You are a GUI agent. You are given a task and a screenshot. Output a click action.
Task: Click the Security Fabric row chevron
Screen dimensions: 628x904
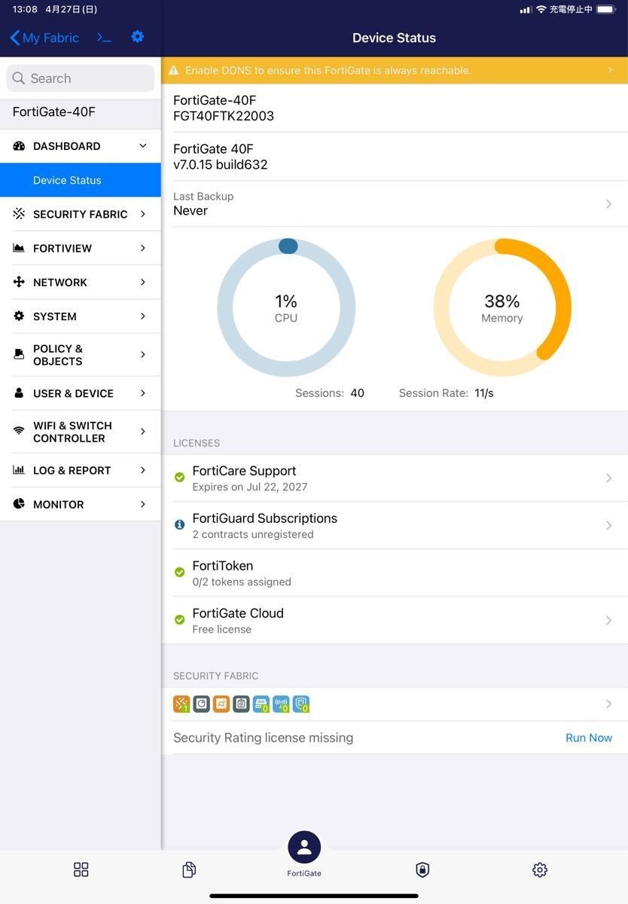608,704
